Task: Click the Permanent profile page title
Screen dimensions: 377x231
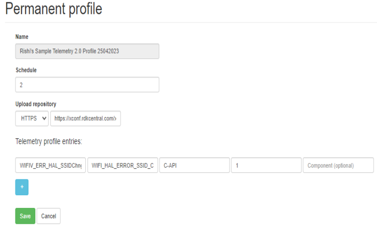Action: [54, 10]
